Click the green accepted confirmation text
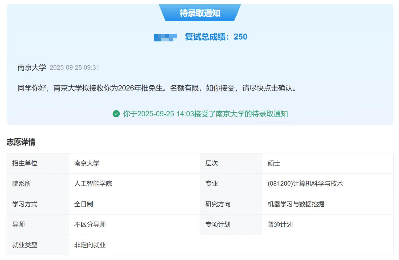Viewport: 399px width, 260px height. (205, 114)
